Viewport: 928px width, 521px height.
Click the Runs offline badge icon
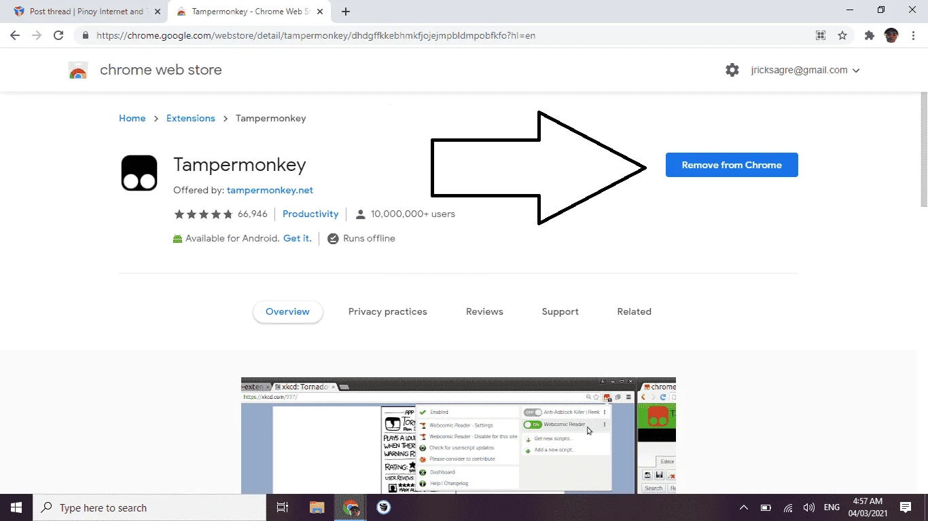[333, 239]
